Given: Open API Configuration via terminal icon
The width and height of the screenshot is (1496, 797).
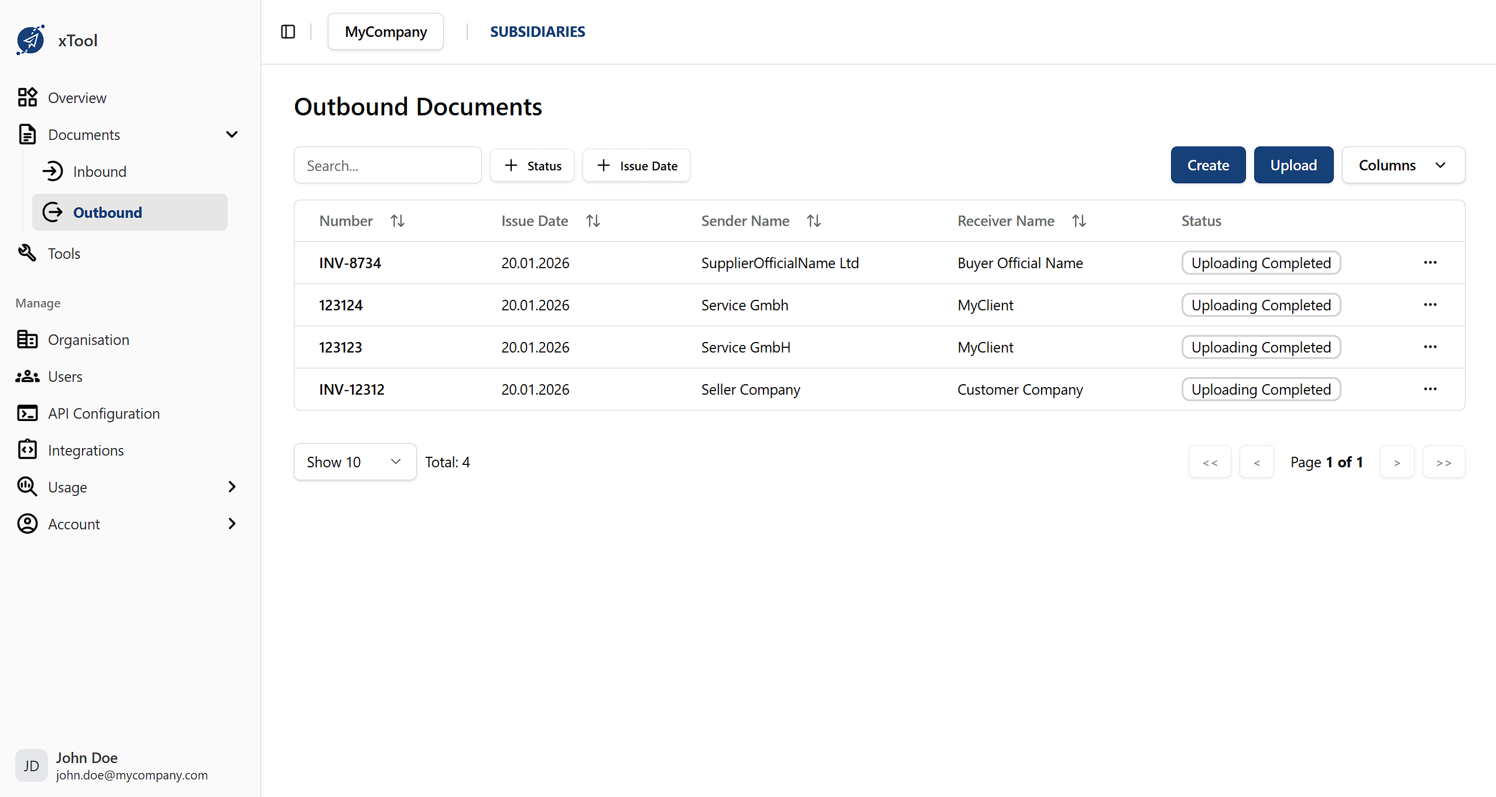Looking at the screenshot, I should click(27, 413).
